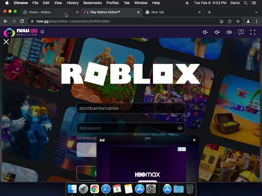The image size is (262, 196).
Task: Open Finder from the dock
Action: click(72, 189)
